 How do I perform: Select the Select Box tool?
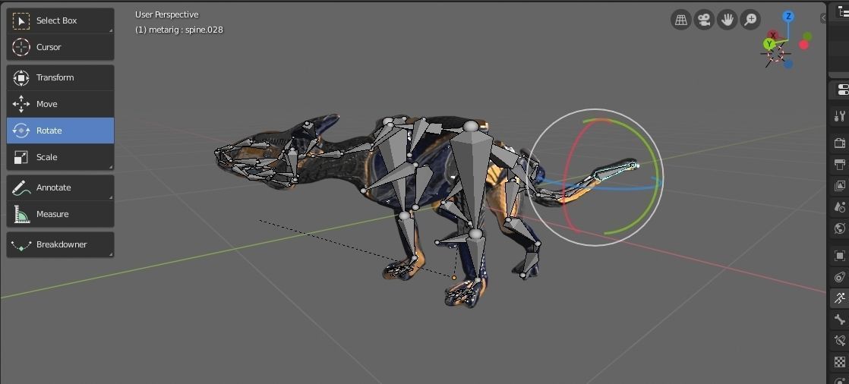[60, 20]
